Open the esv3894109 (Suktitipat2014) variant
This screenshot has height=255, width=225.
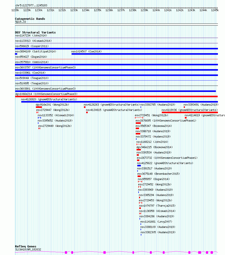36,51
